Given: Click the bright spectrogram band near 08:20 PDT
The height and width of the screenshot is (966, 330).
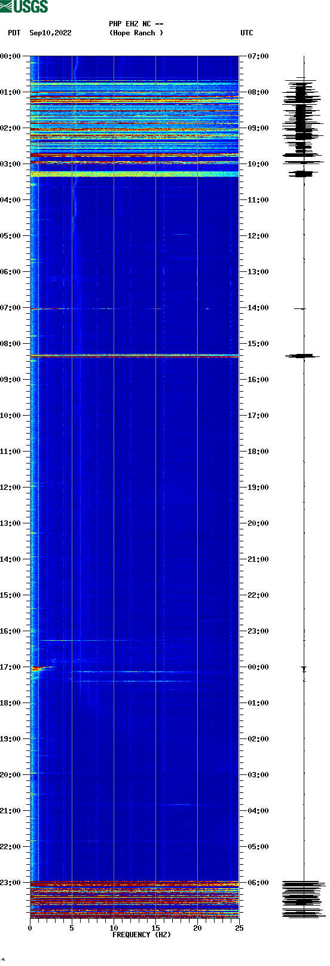Looking at the screenshot, I should coord(135,356).
